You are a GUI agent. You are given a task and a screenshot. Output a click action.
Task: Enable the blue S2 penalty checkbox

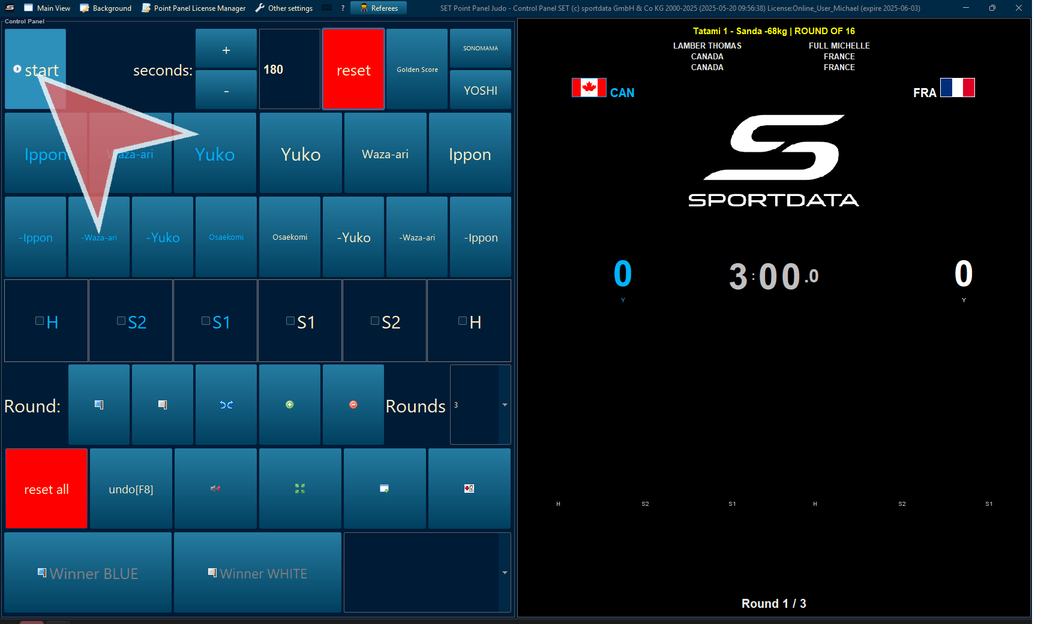tap(121, 321)
